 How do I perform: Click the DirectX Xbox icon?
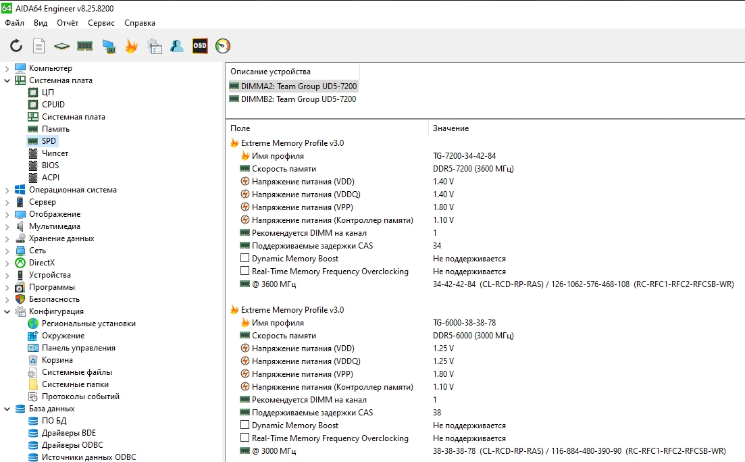pyautogui.click(x=20, y=262)
